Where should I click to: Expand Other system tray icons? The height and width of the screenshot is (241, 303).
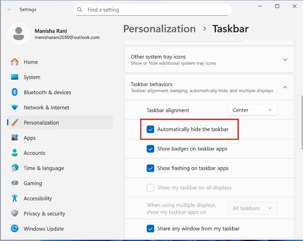tap(285, 59)
